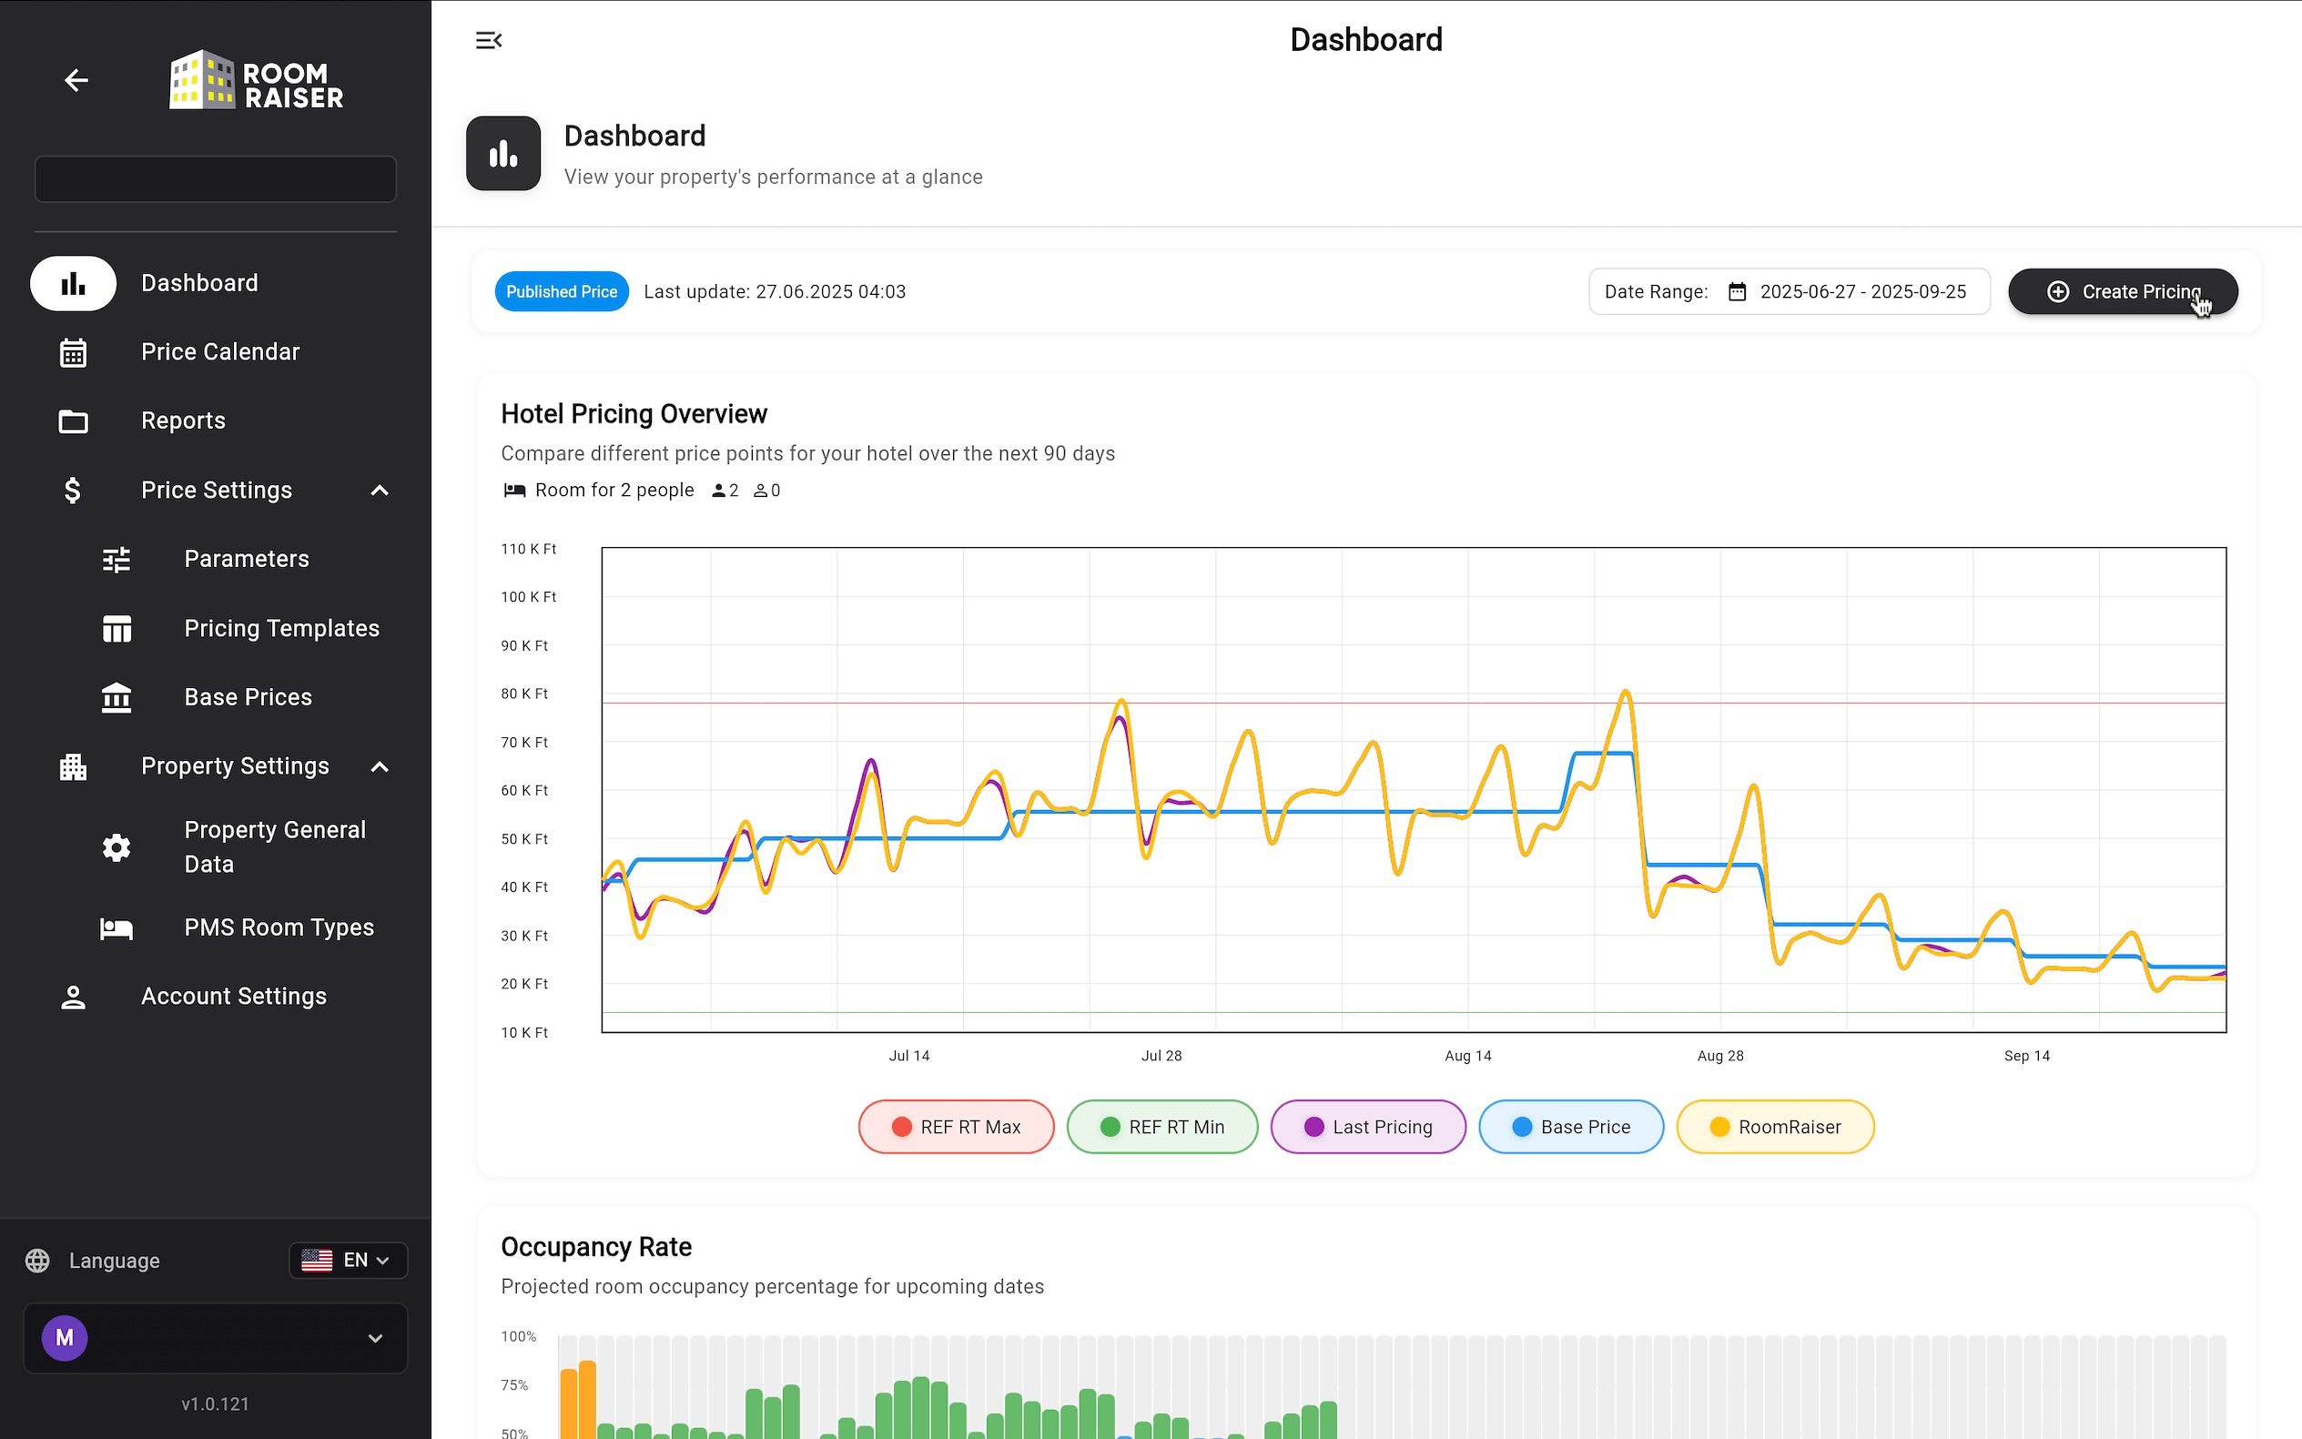Go to Property General Data
Image resolution: width=2302 pixels, height=1439 pixels.
tap(274, 847)
